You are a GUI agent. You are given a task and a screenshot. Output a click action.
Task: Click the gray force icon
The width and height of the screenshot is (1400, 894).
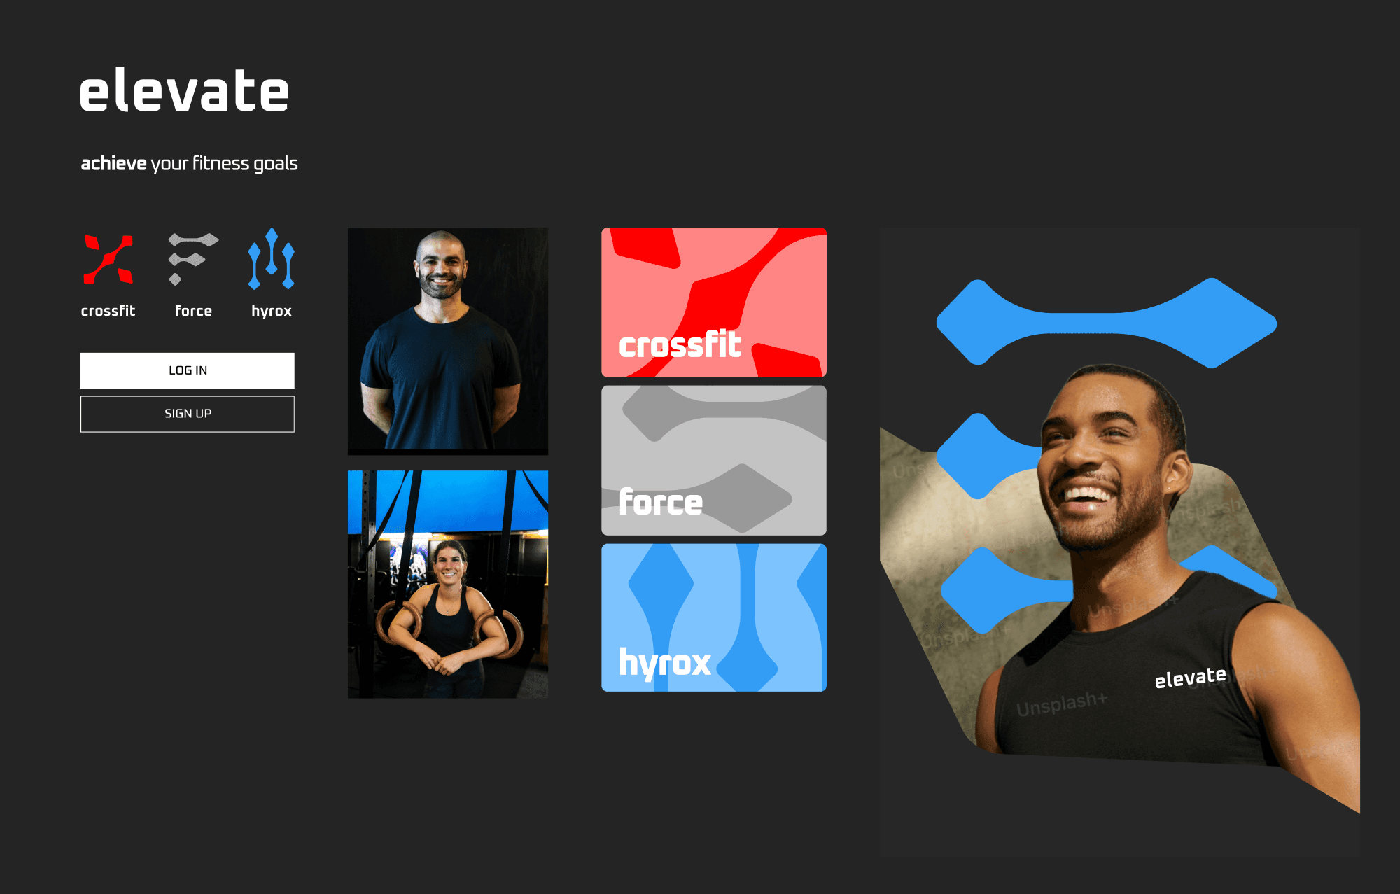click(192, 258)
